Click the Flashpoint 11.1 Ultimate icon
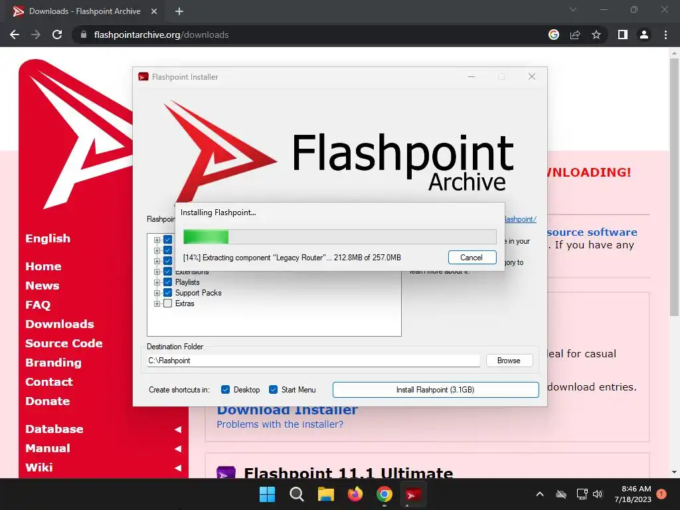The height and width of the screenshot is (510, 680). point(226,473)
